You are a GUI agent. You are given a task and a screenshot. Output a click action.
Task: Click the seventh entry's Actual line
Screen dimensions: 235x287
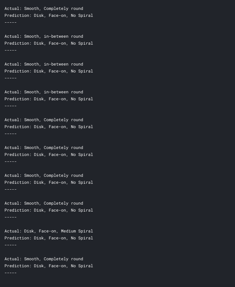tap(44, 175)
